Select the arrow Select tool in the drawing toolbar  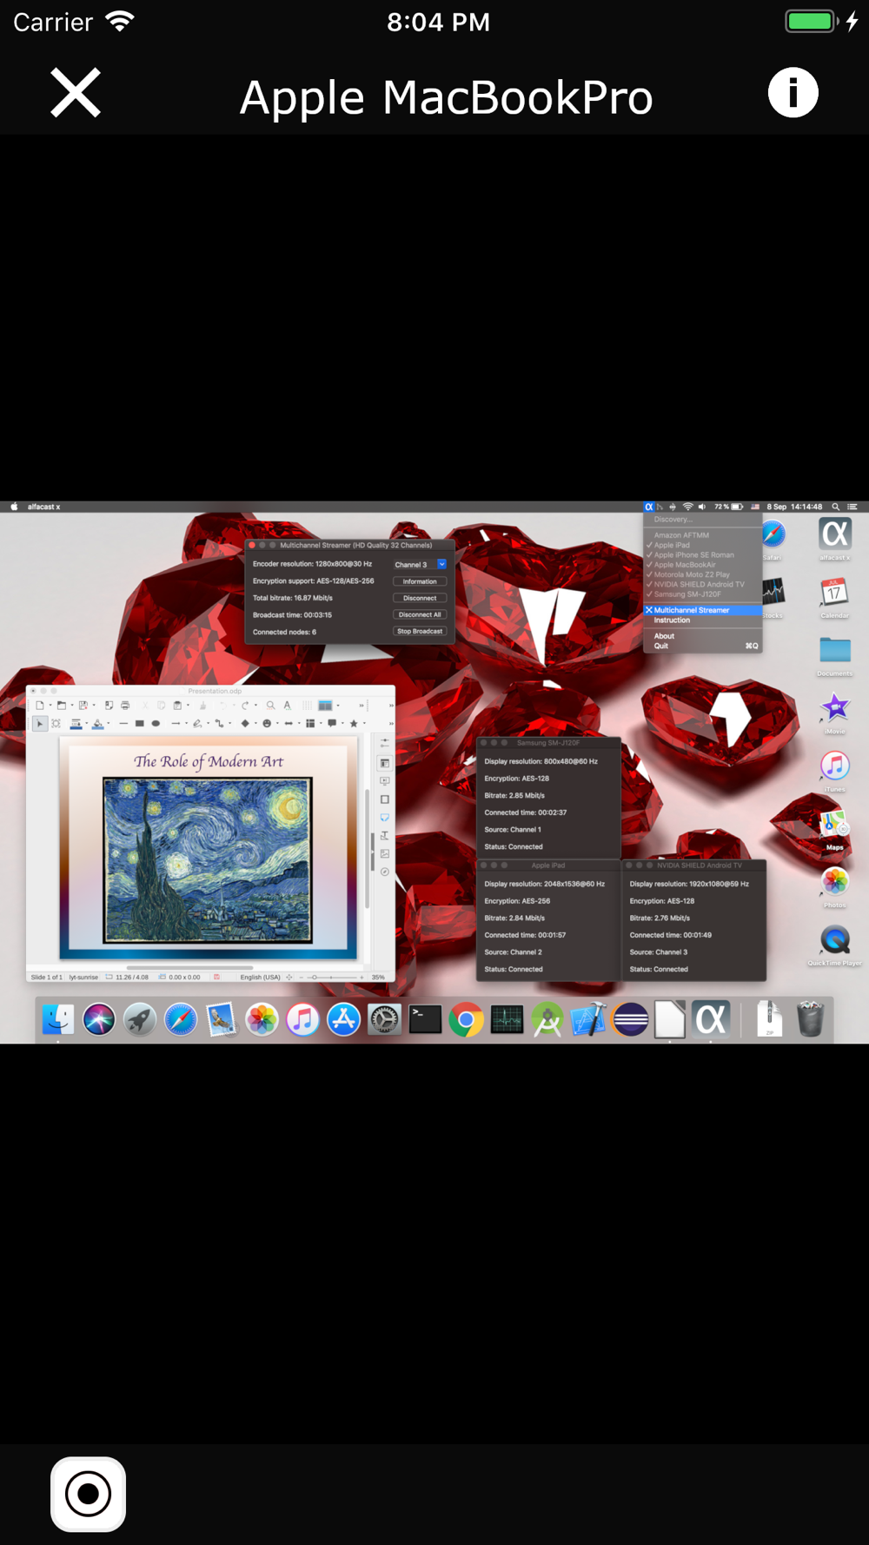pyautogui.click(x=39, y=723)
